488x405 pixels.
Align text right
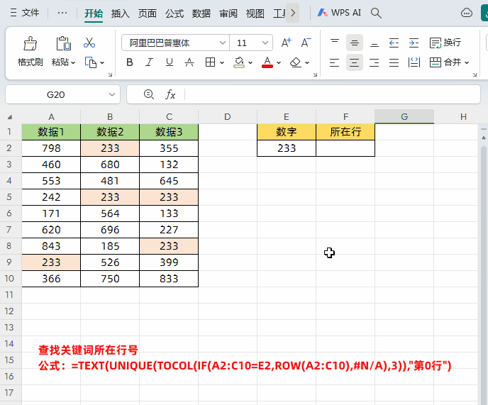point(375,62)
